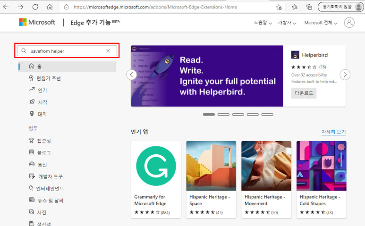Show next carousel banner
This screenshot has height=226, width=365.
tap(345, 75)
